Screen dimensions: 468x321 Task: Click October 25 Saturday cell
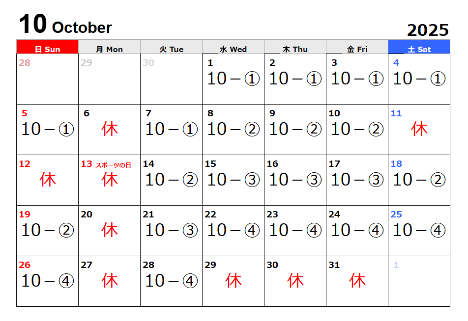[x=419, y=231]
